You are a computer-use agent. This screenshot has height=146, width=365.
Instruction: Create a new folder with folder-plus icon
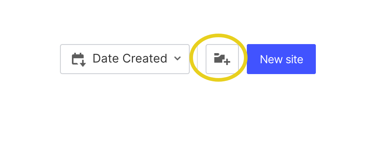pyautogui.click(x=222, y=59)
